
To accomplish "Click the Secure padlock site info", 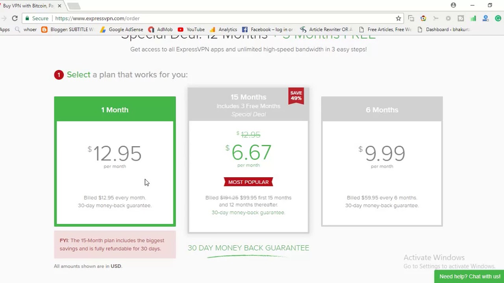I will point(36,18).
